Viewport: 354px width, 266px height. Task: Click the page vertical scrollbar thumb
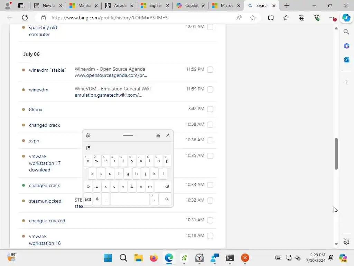tap(336, 153)
